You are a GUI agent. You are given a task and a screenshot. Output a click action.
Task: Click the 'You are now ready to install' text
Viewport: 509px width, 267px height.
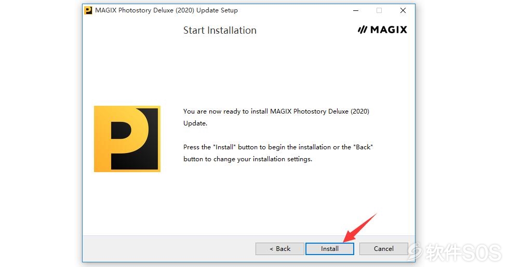point(276,117)
